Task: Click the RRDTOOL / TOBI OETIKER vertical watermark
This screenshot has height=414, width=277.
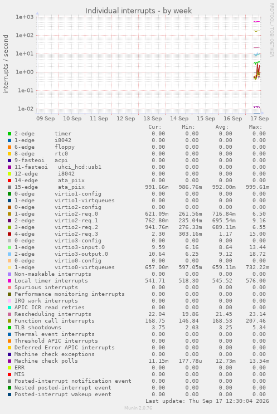Action: [x=272, y=30]
